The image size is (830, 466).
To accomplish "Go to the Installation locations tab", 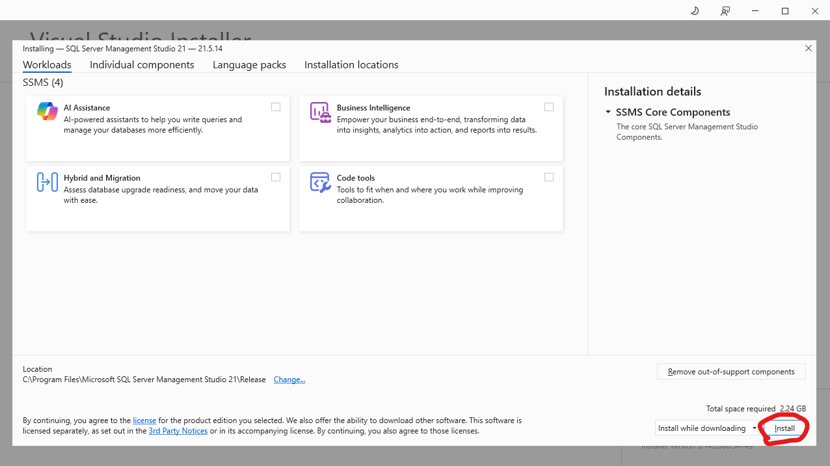I will pyautogui.click(x=351, y=65).
